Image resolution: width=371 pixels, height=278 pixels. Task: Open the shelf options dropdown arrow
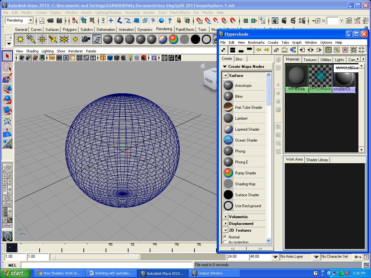click(x=9, y=43)
